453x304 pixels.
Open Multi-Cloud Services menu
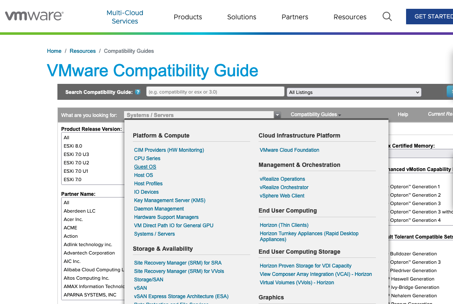125,17
